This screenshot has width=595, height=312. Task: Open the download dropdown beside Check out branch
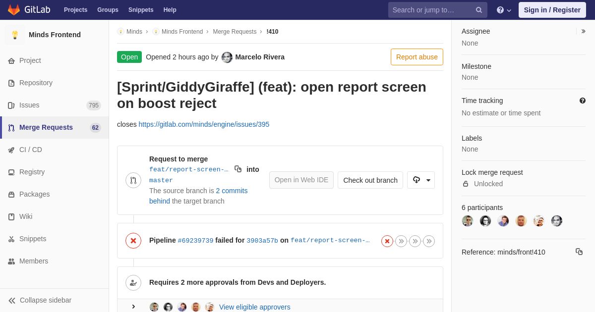(421, 180)
